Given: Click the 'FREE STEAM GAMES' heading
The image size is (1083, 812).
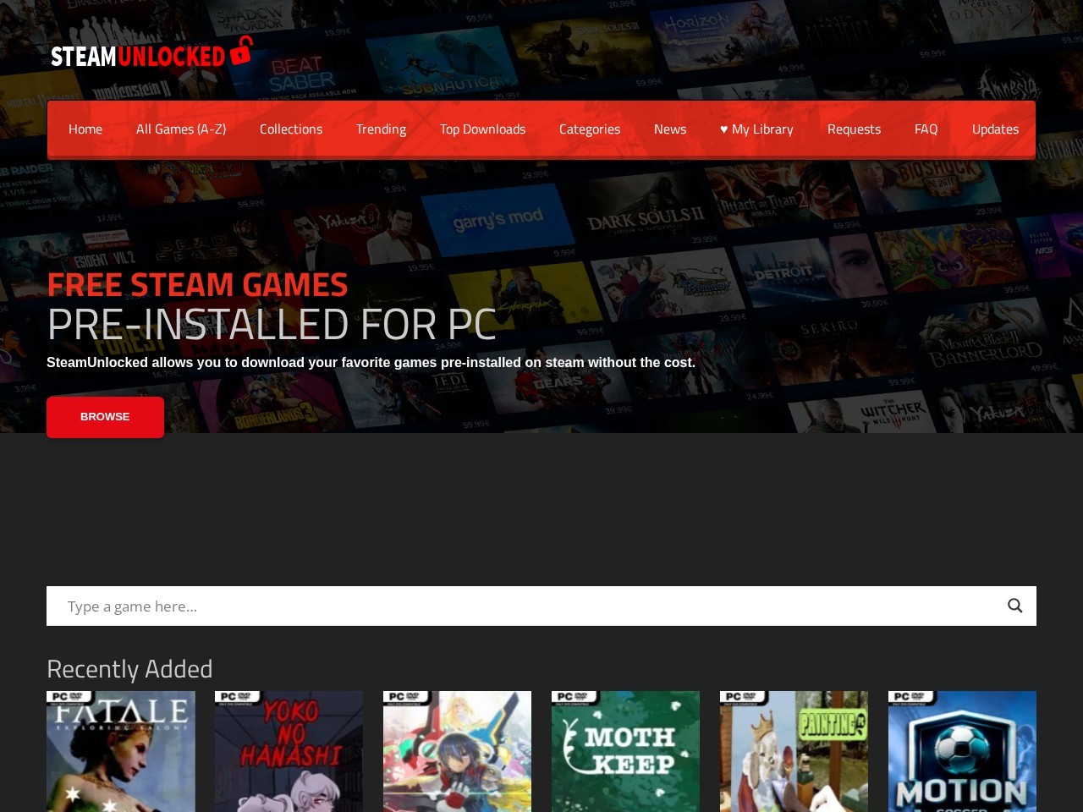Looking at the screenshot, I should (197, 285).
